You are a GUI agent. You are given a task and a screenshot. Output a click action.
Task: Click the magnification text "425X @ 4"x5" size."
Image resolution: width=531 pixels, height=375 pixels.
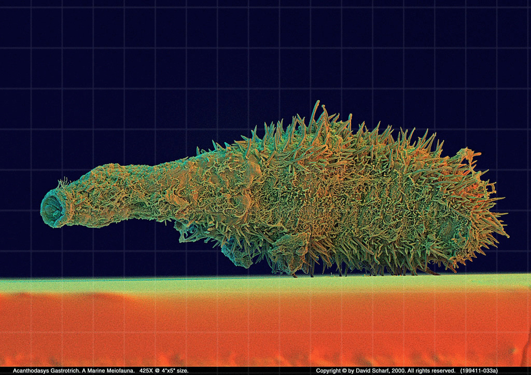tap(164, 371)
